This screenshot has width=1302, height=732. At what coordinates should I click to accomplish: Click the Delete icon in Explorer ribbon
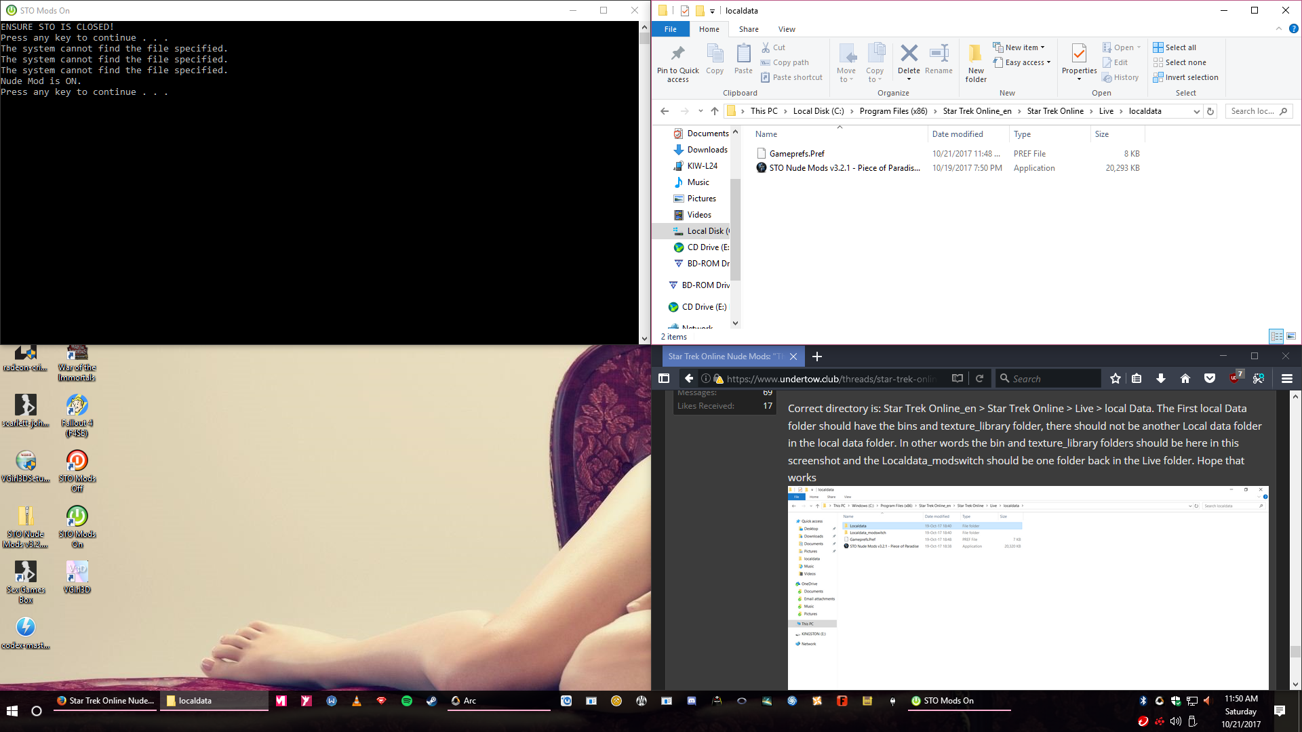[x=909, y=54]
